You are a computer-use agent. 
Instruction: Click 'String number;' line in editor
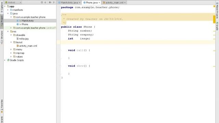(80, 31)
